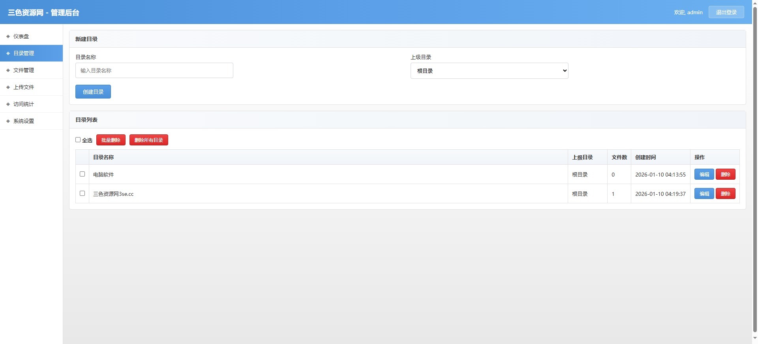Image resolution: width=758 pixels, height=344 pixels.
Task: Click the diamond icon beside 上传文件
Action: click(x=8, y=87)
